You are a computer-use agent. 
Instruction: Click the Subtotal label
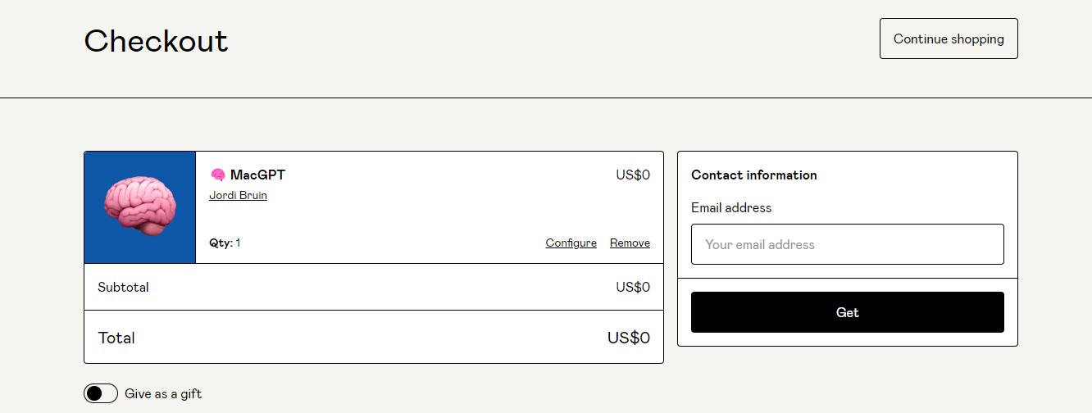point(123,288)
